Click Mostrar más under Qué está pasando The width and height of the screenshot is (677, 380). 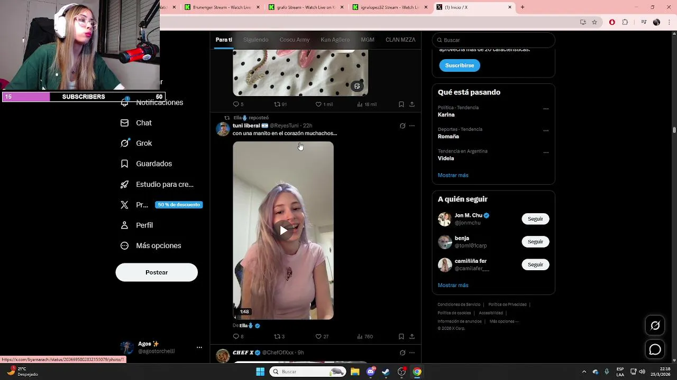pos(453,175)
